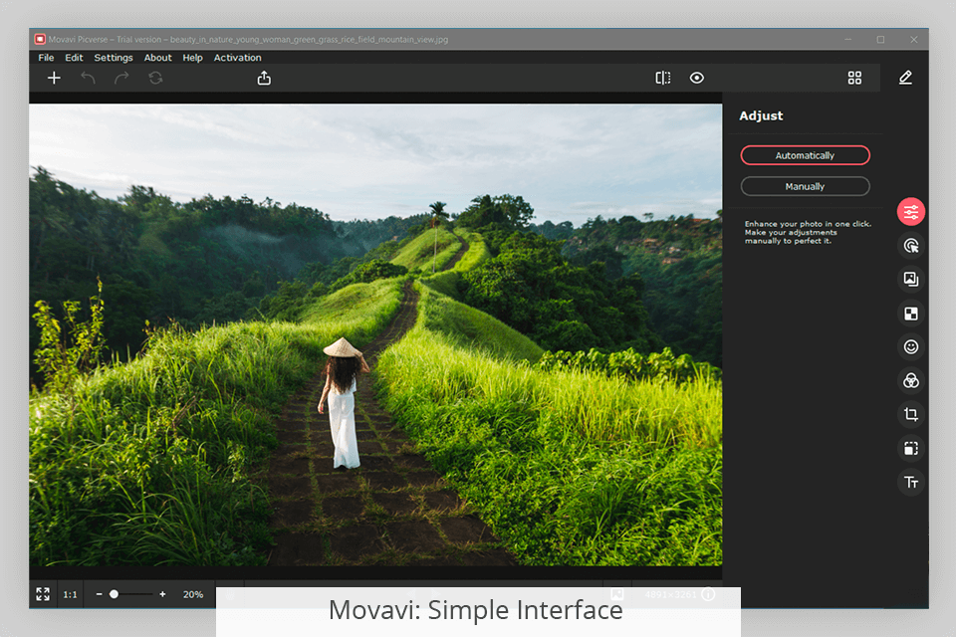
Task: Click the Manually adjust button
Action: click(805, 186)
